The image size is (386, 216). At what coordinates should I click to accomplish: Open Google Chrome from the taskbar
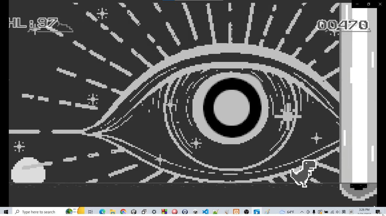coord(123,212)
